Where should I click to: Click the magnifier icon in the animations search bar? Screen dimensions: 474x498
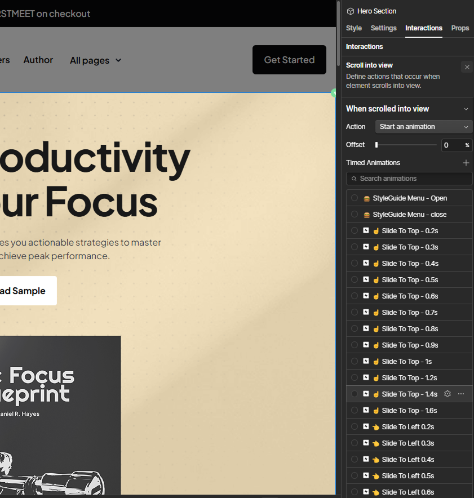click(353, 178)
